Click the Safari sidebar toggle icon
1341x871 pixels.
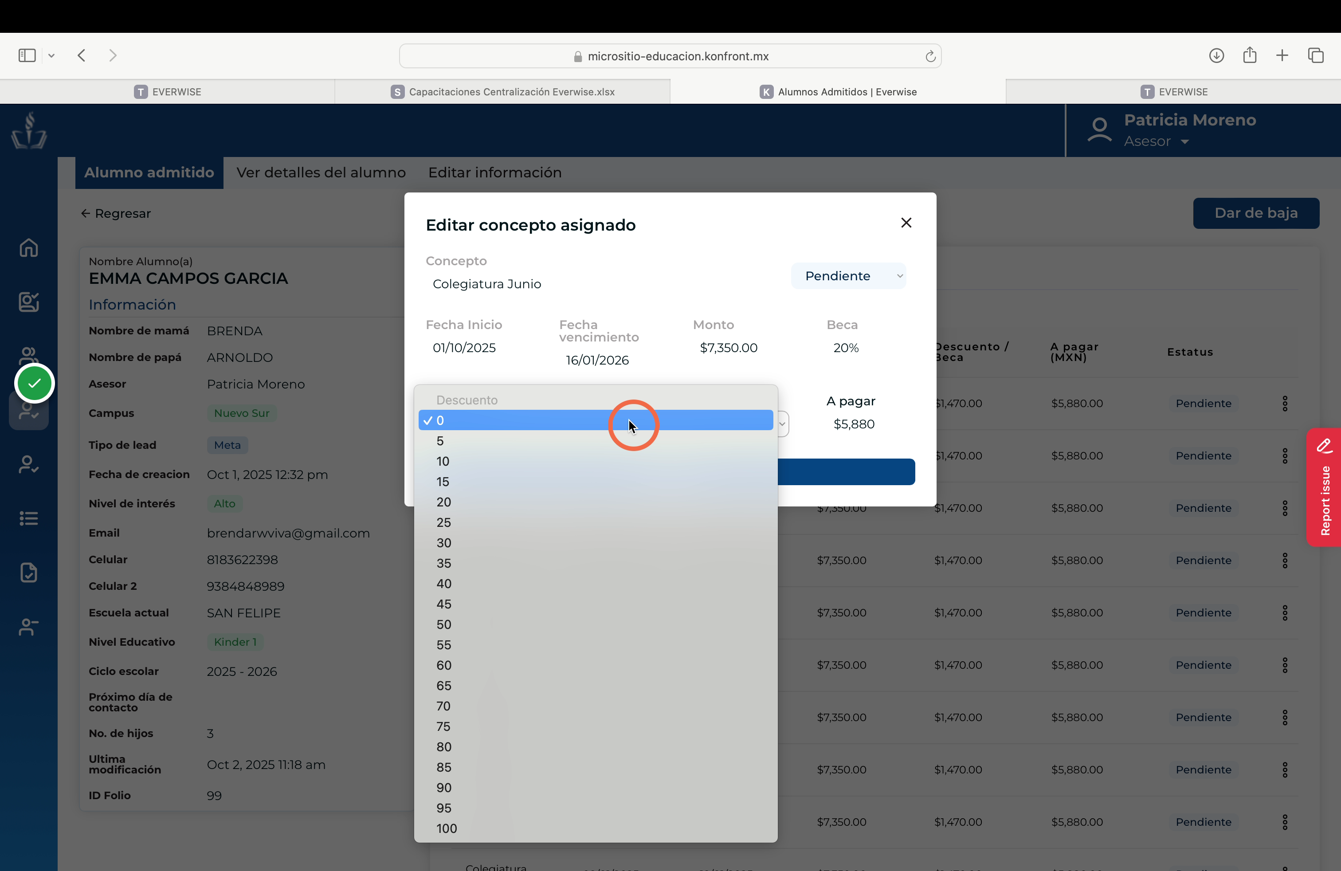pyautogui.click(x=27, y=55)
